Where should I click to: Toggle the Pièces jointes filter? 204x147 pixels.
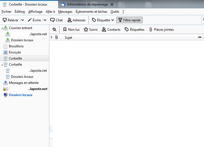[162, 30]
